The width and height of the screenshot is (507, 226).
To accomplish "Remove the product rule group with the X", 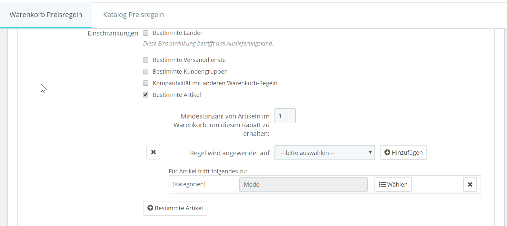I will [x=153, y=152].
